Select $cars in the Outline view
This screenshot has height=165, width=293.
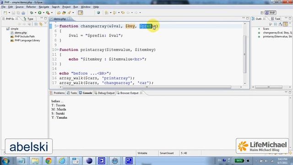click(266, 29)
